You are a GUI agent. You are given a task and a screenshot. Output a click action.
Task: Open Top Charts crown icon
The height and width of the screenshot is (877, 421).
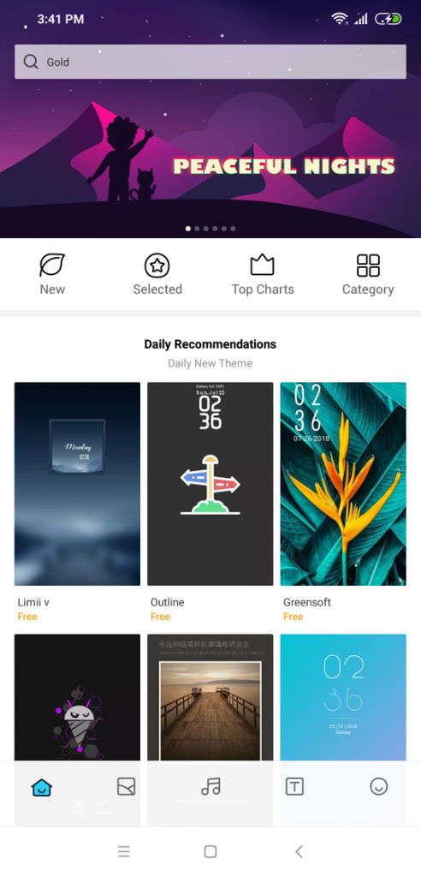point(262,265)
